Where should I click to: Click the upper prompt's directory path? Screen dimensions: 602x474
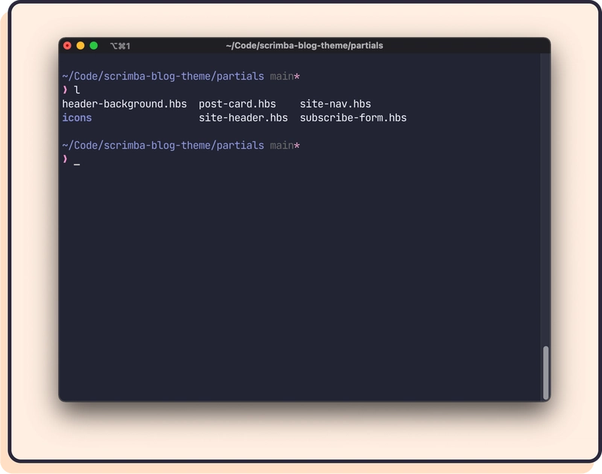point(163,77)
